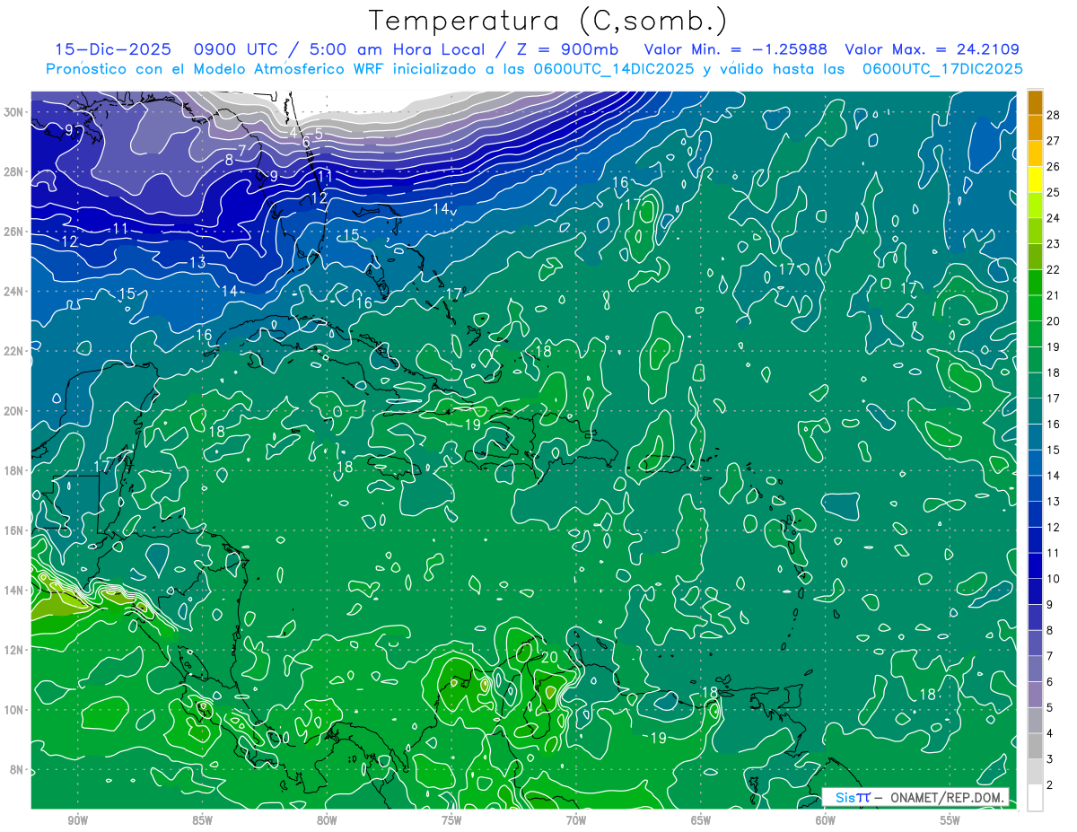
Task: Select valid-until time "0600UTC_17DIC2025"
Action: coord(942,69)
